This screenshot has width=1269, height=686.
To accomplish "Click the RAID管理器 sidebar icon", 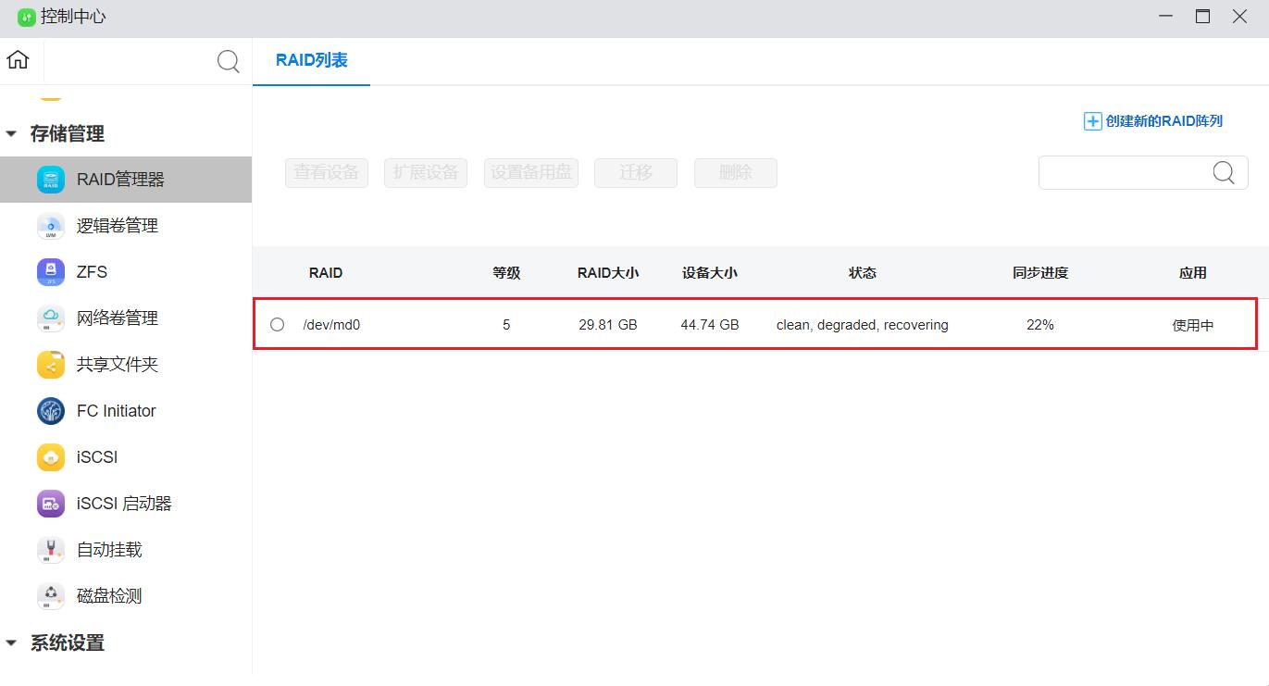I will pyautogui.click(x=51, y=180).
